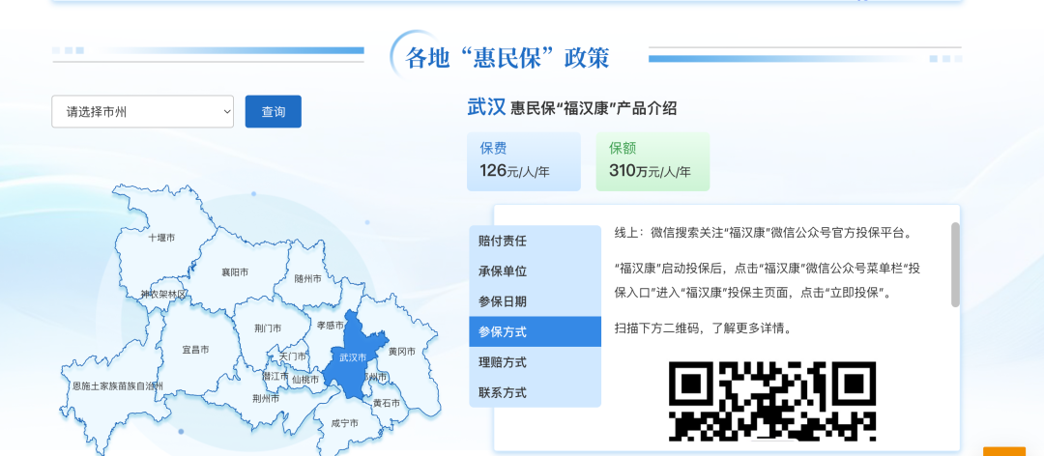1044x456 pixels.
Task: Select 宜昌市 on the map
Action: tap(195, 350)
